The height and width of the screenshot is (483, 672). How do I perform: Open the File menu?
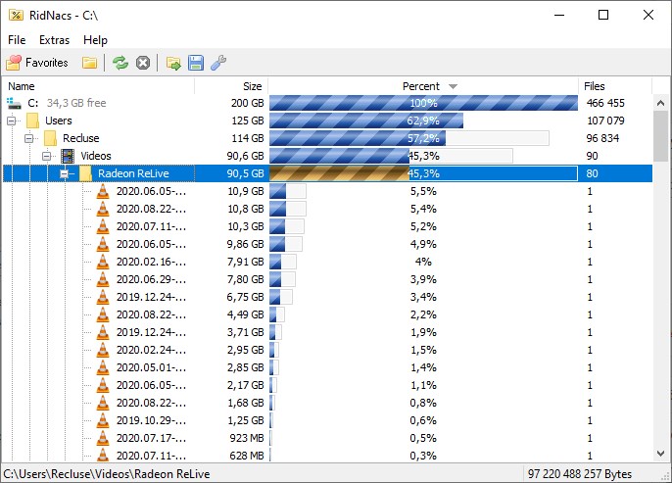tap(17, 40)
